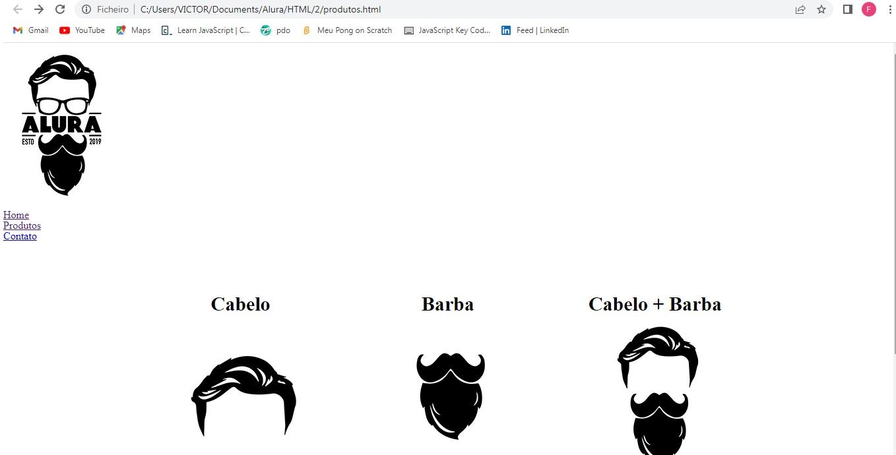This screenshot has height=455, width=896.
Task: Open the Gmail bookmark
Action: click(x=30, y=30)
